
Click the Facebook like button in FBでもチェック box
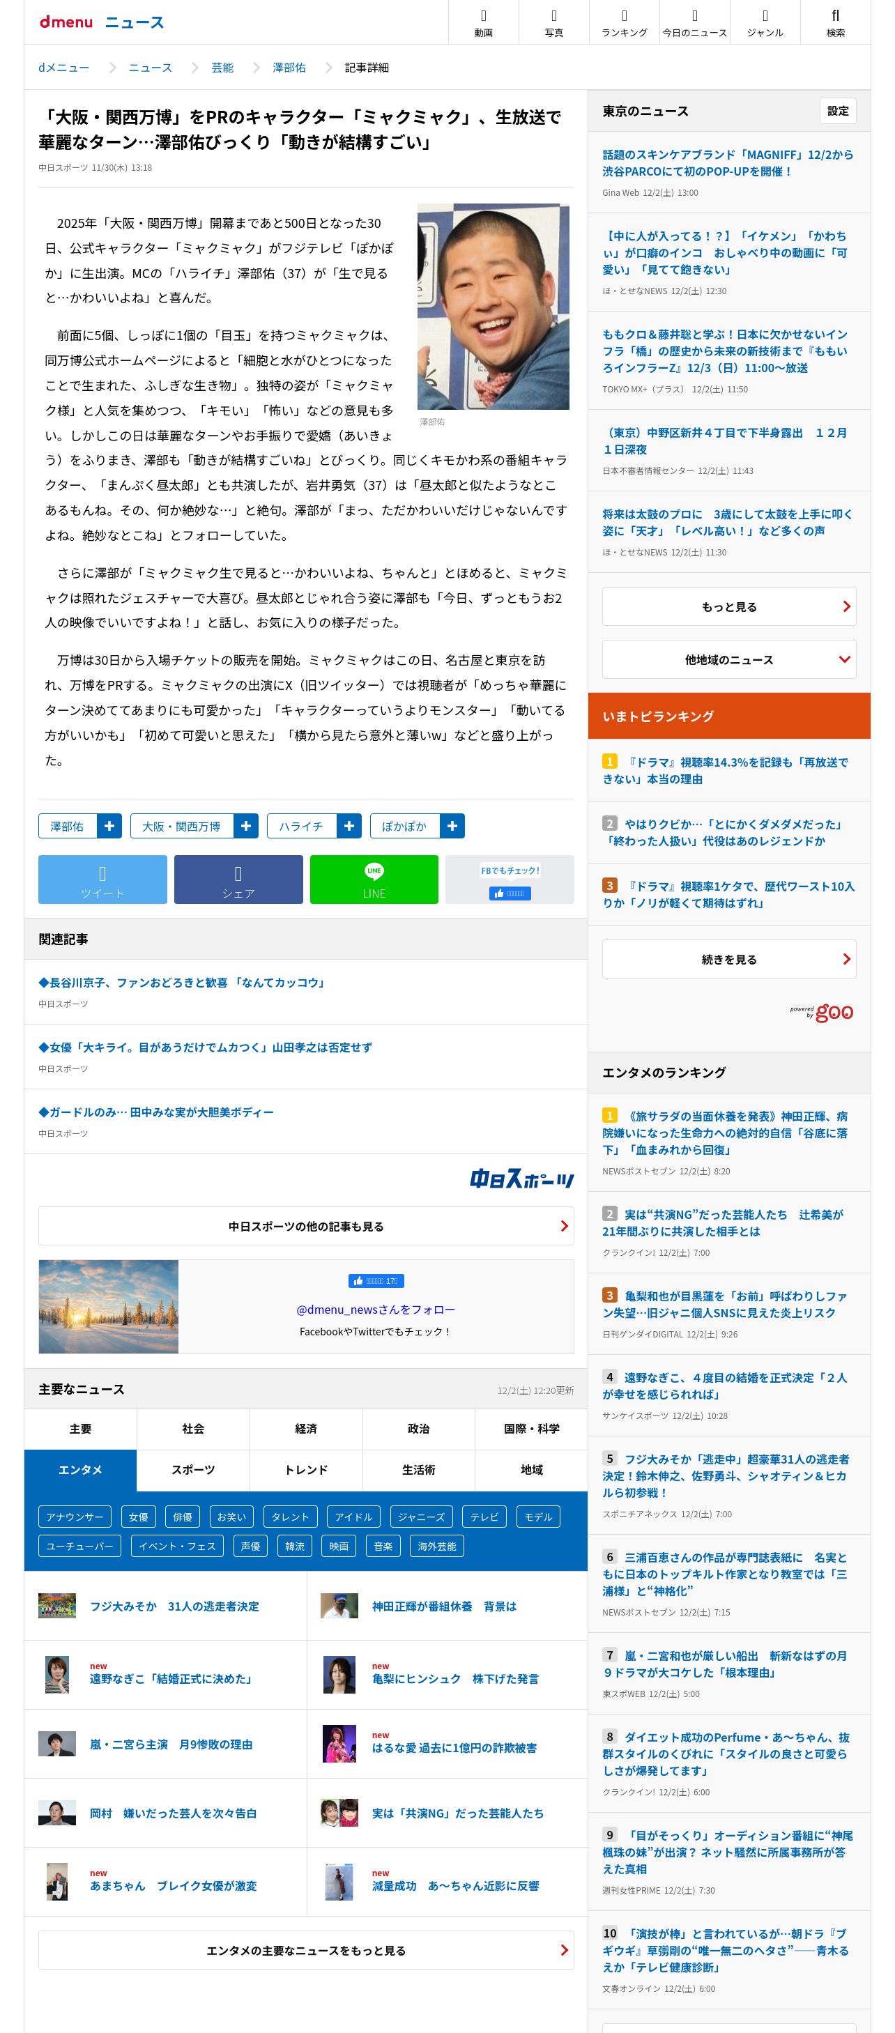tap(510, 893)
